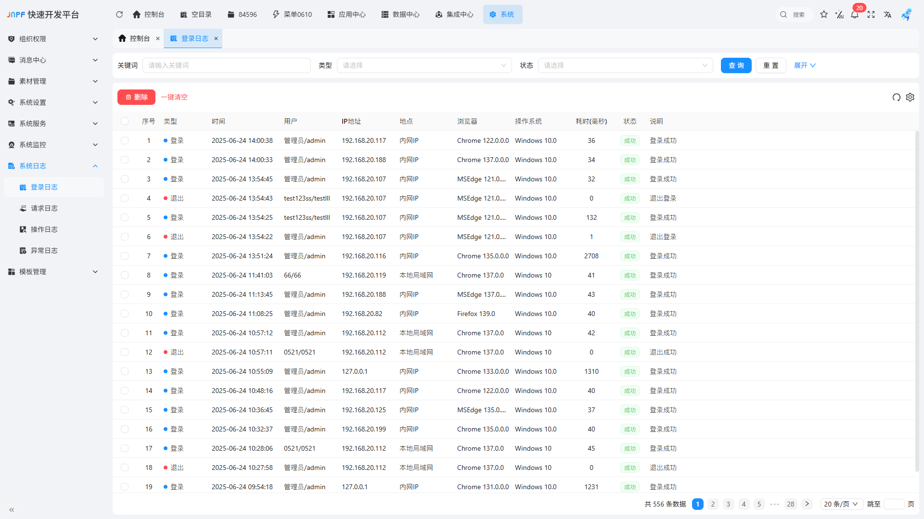Click the refresh icon in top navigation
924x519 pixels.
(119, 14)
